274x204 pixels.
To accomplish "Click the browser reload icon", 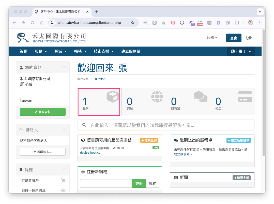I will pyautogui.click(x=33, y=23).
